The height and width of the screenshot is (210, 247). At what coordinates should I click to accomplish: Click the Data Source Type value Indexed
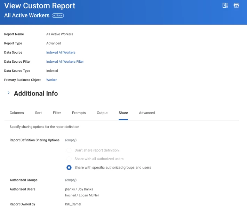tap(52, 71)
